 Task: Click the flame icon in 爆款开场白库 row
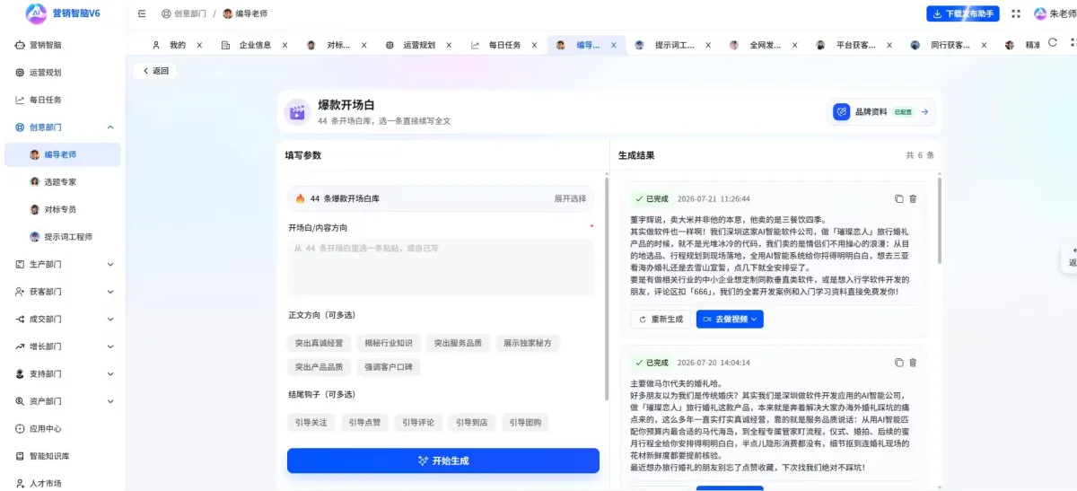click(x=301, y=198)
